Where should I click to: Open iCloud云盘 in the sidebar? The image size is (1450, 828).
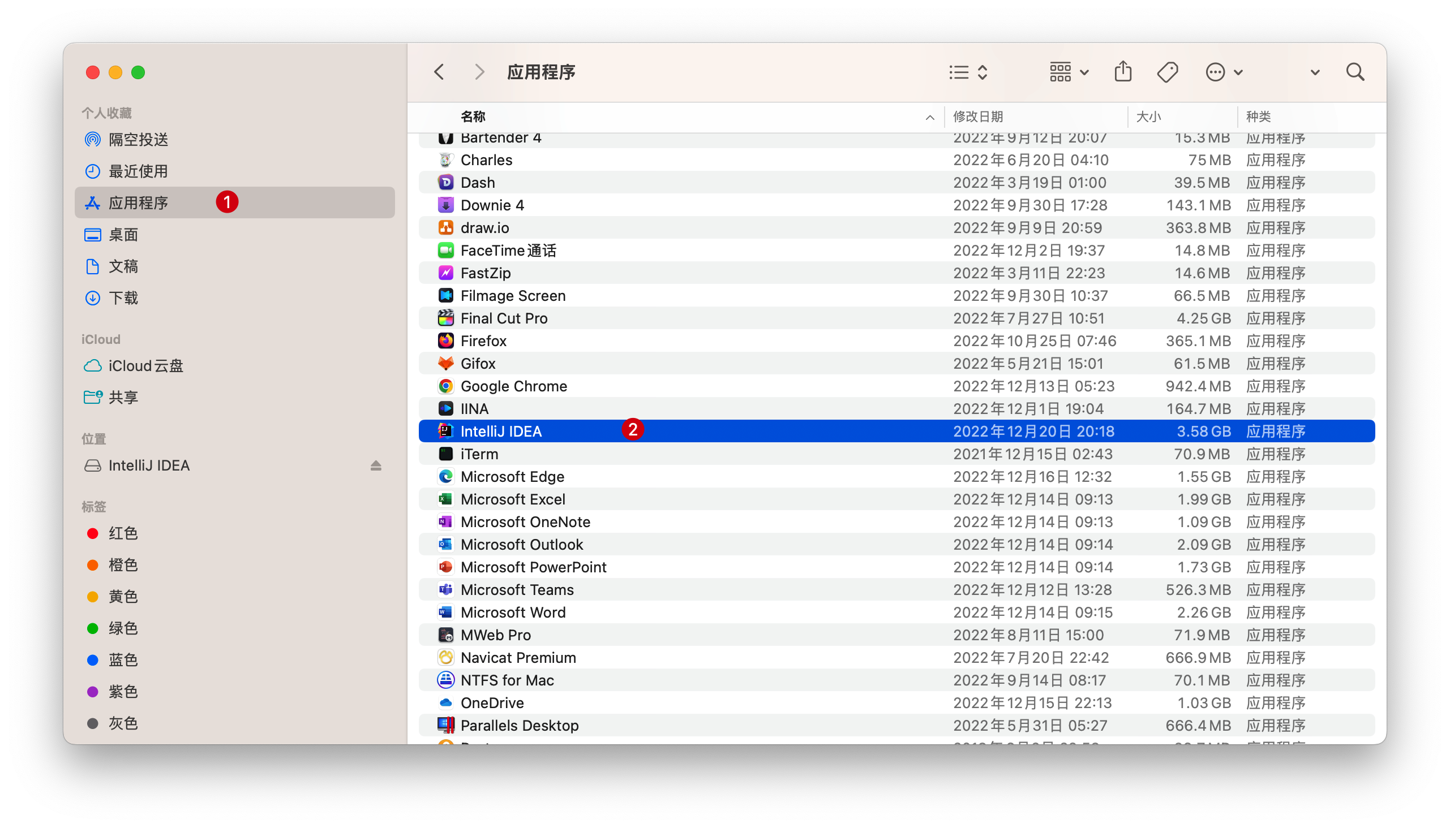[234, 366]
